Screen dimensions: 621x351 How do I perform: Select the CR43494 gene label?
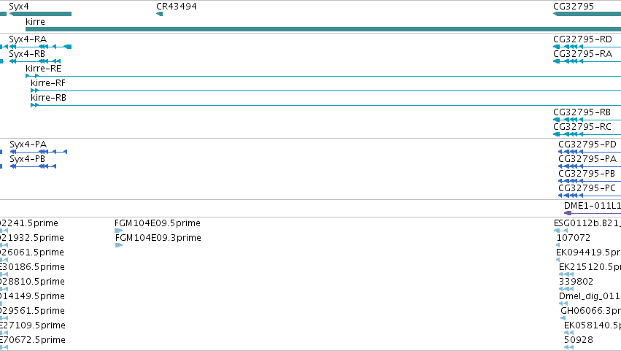(177, 7)
